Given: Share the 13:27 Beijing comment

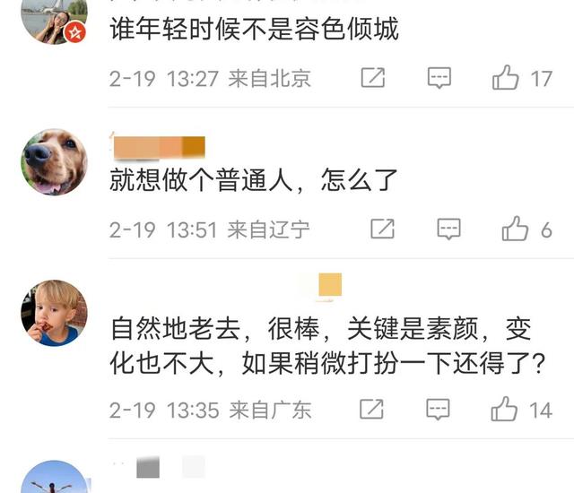Looking at the screenshot, I should point(373,77).
